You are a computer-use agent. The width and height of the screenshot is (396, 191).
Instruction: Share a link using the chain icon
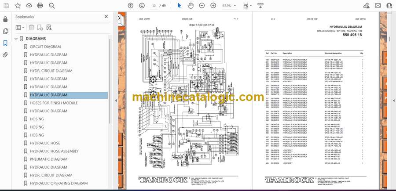[366, 6]
